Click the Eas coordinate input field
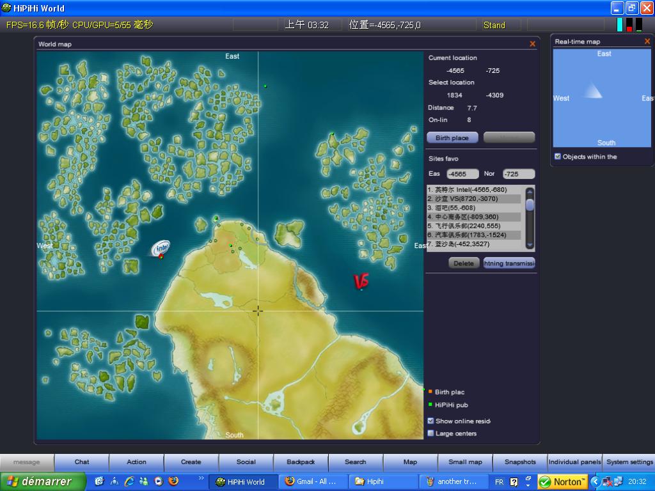The width and height of the screenshot is (655, 491). (x=462, y=174)
